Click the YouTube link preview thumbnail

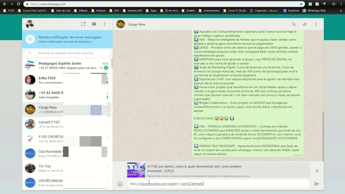136,170
